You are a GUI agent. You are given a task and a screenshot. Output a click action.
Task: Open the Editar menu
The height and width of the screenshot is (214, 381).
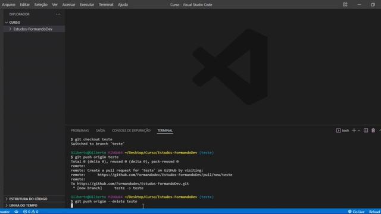coord(25,5)
